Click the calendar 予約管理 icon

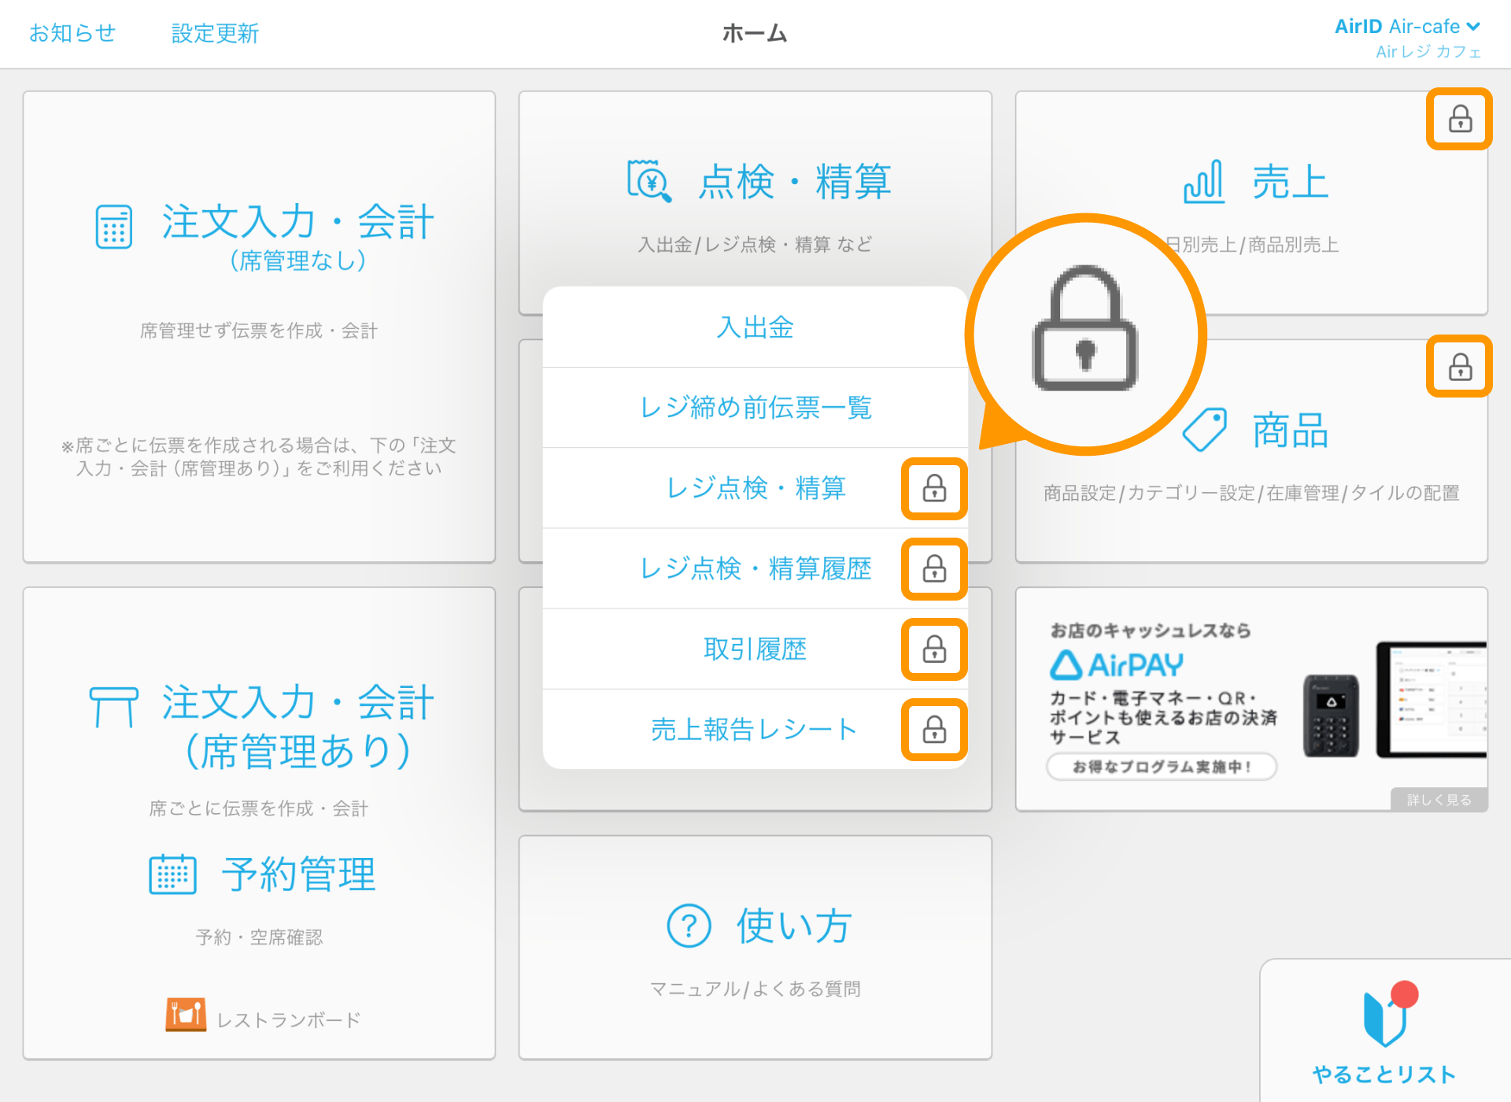(172, 875)
